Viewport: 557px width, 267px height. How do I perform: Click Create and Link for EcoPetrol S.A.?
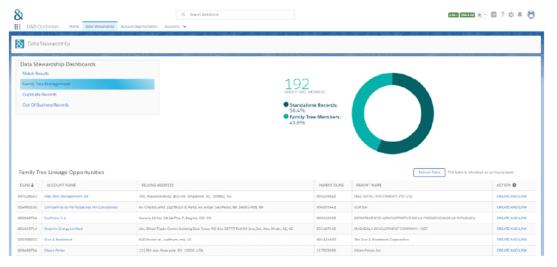click(511, 218)
